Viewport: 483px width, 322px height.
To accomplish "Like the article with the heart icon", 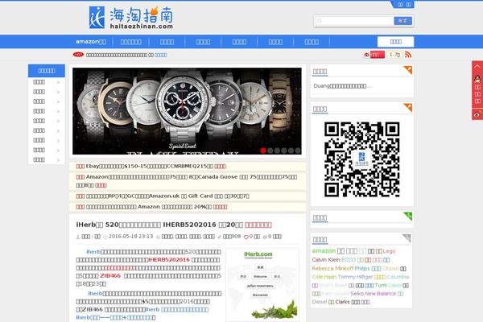I will click(246, 237).
